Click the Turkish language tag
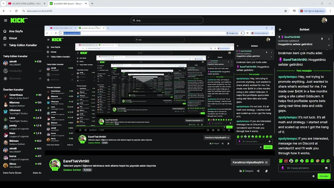Image resolution: width=334 pixels, height=188 pixels. point(87,170)
